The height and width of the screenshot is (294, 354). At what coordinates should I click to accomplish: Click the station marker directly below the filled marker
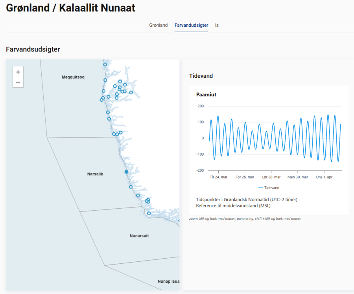pos(131,187)
